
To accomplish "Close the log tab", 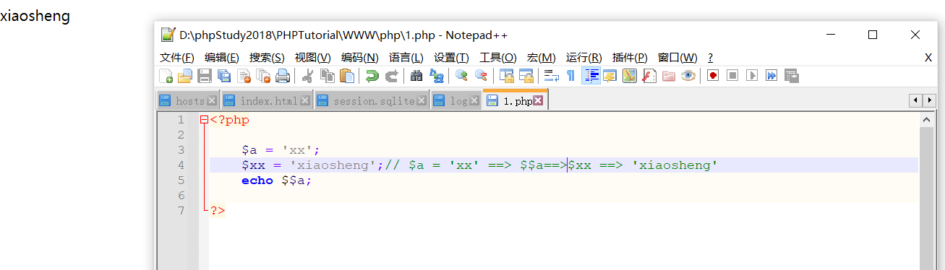I will click(474, 101).
